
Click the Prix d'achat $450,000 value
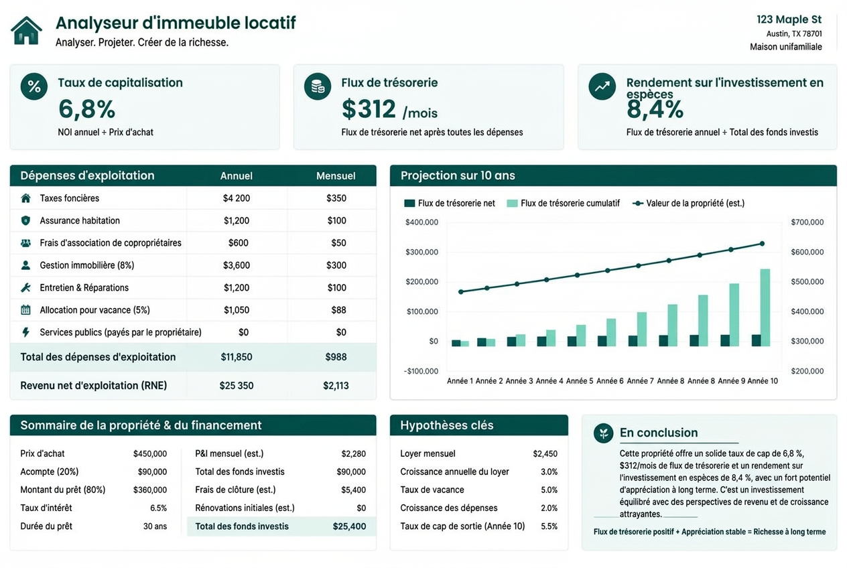point(150,453)
